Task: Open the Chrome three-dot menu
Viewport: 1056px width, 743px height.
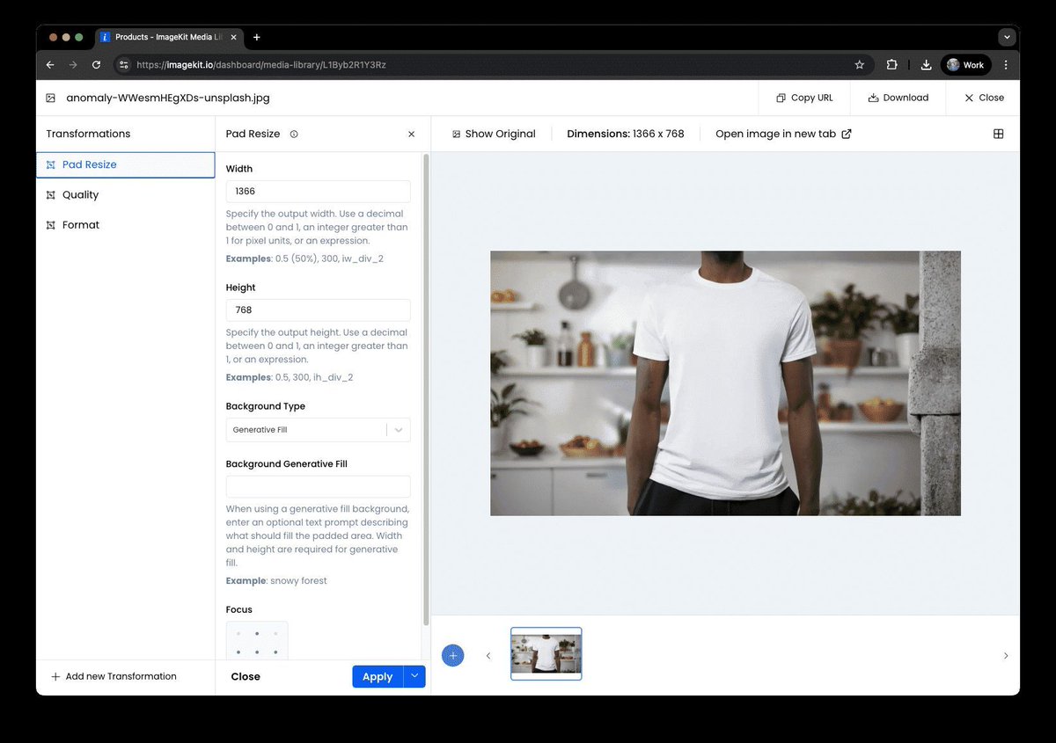Action: [x=1006, y=64]
